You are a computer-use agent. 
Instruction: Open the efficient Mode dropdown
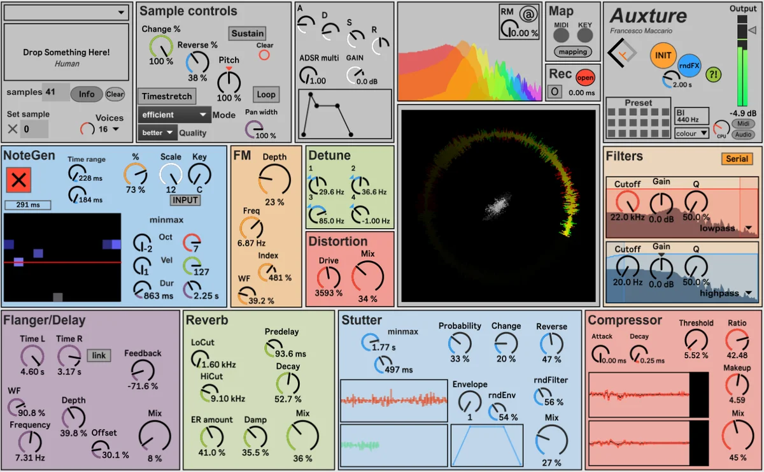(174, 115)
